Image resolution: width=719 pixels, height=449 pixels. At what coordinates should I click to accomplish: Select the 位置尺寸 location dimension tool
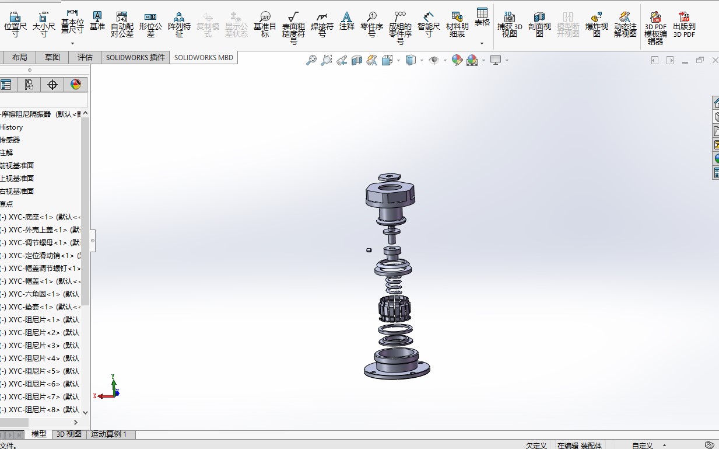point(16,24)
